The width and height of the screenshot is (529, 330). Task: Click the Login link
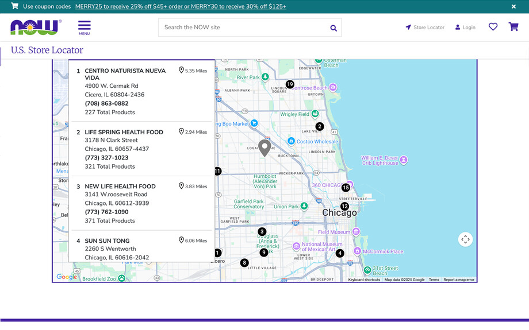465,28
